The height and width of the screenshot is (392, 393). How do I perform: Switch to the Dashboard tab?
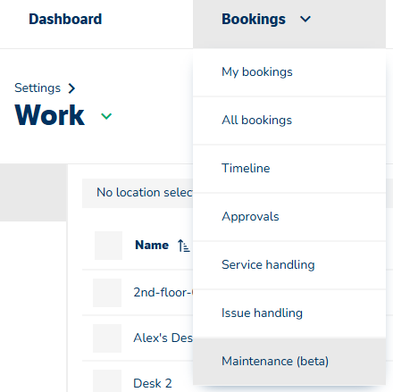(65, 20)
